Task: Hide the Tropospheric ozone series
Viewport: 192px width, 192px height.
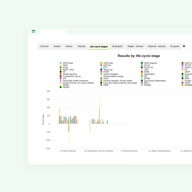Action: [x=70, y=76]
